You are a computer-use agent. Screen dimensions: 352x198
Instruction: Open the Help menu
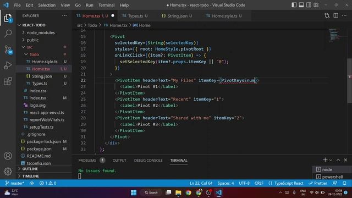(124, 5)
